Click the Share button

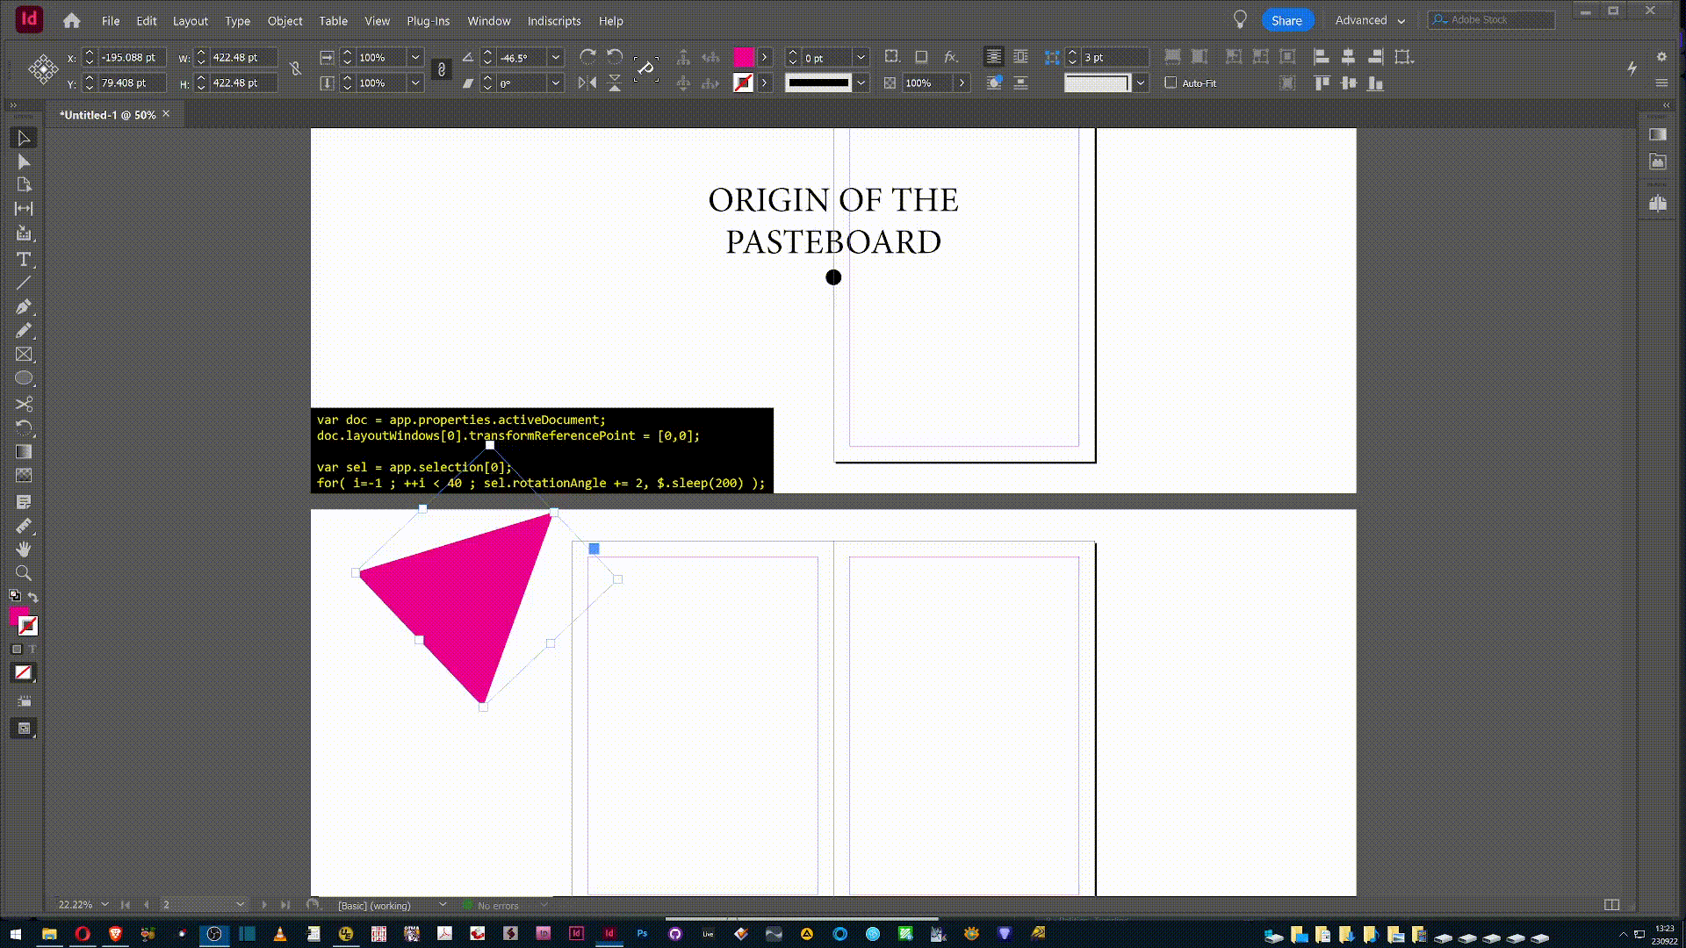(1286, 20)
